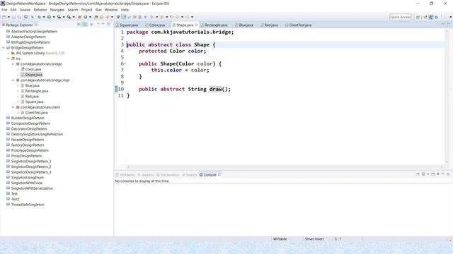Click the New Java Package toolbar icon
The width and height of the screenshot is (453, 254).
tap(80, 17)
